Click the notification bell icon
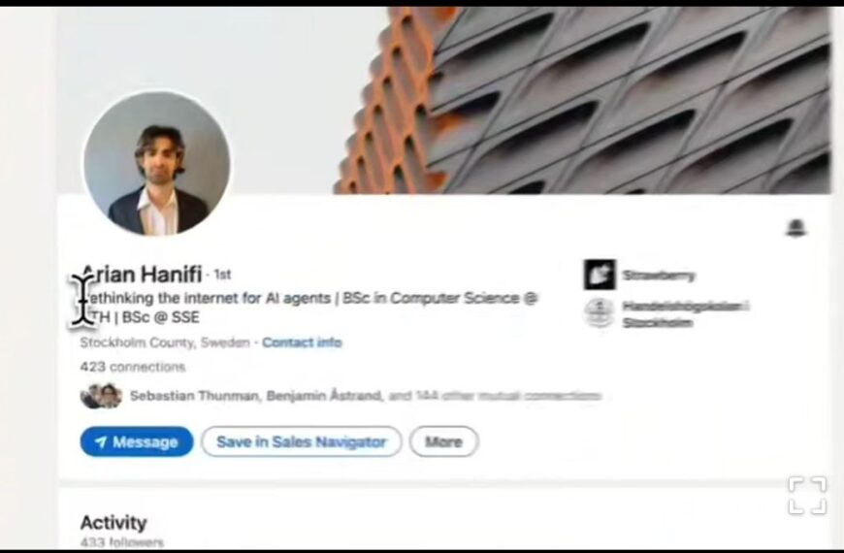The width and height of the screenshot is (844, 553). click(796, 228)
